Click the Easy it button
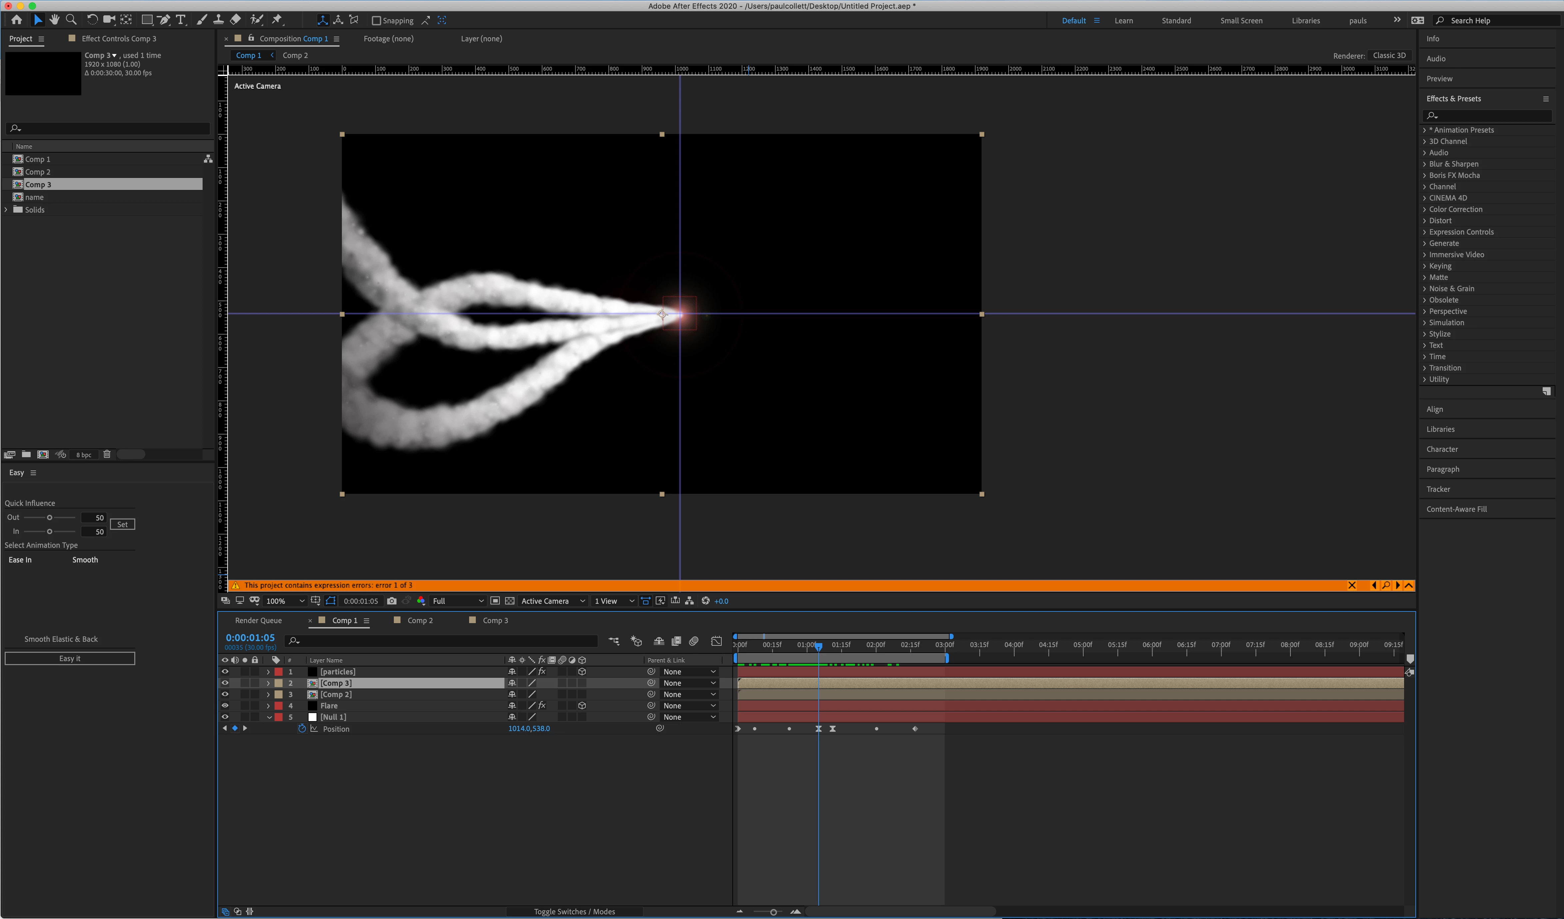 70,658
